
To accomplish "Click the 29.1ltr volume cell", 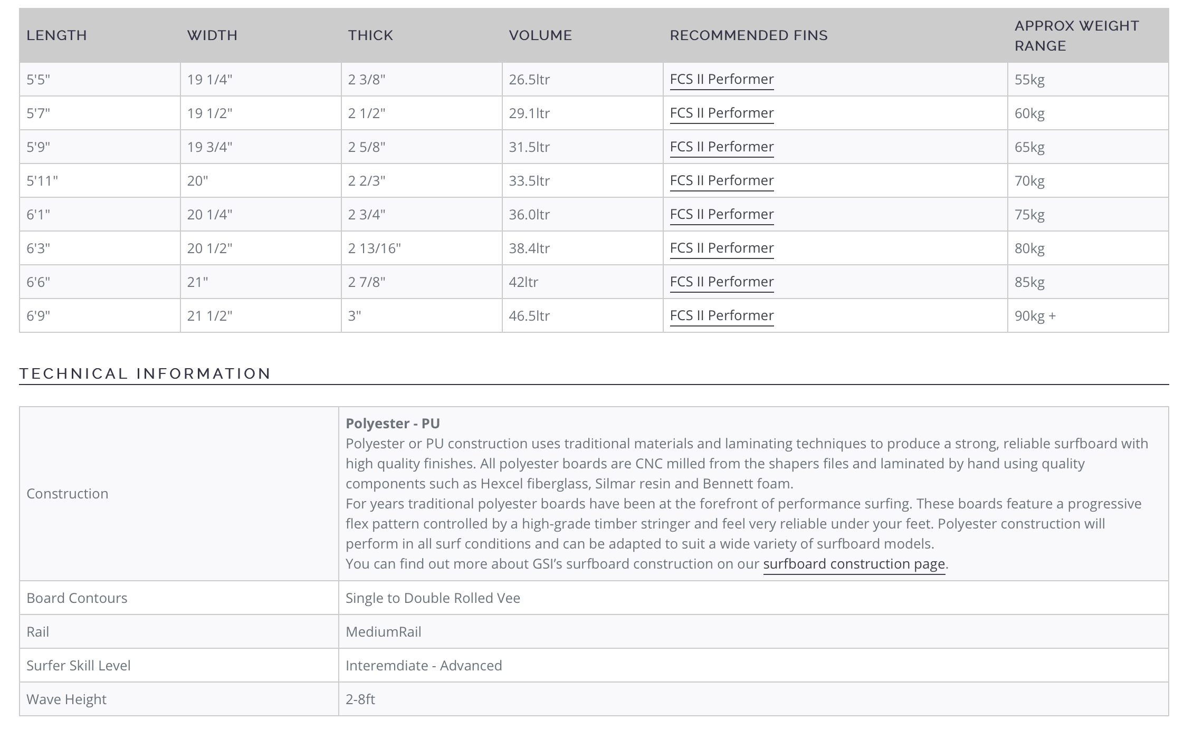I will 583,113.
